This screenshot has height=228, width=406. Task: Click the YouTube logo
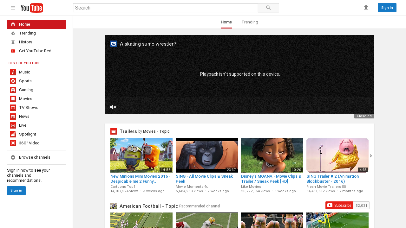pos(32,8)
